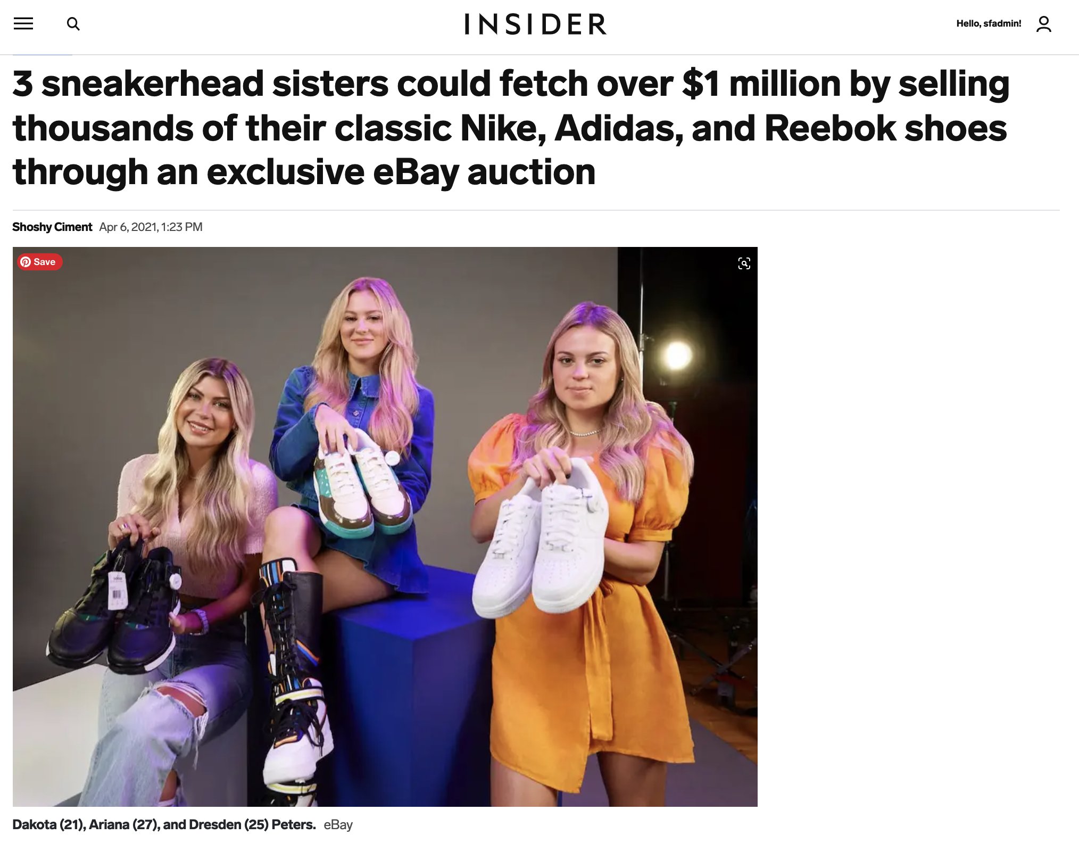Go to homepage via INSIDER logo

535,24
